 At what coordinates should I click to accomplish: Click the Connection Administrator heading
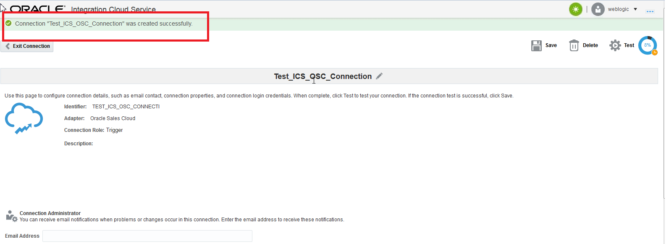[x=50, y=213]
